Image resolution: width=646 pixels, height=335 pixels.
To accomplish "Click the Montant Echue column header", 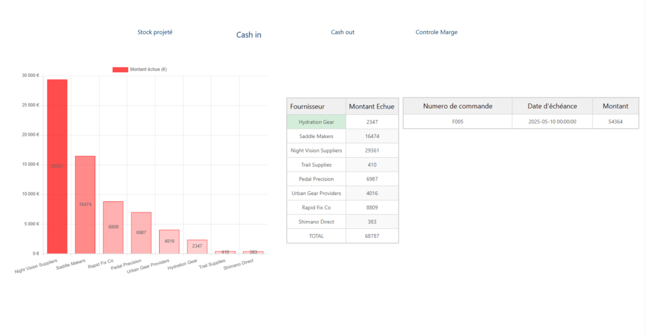I will 372,107.
